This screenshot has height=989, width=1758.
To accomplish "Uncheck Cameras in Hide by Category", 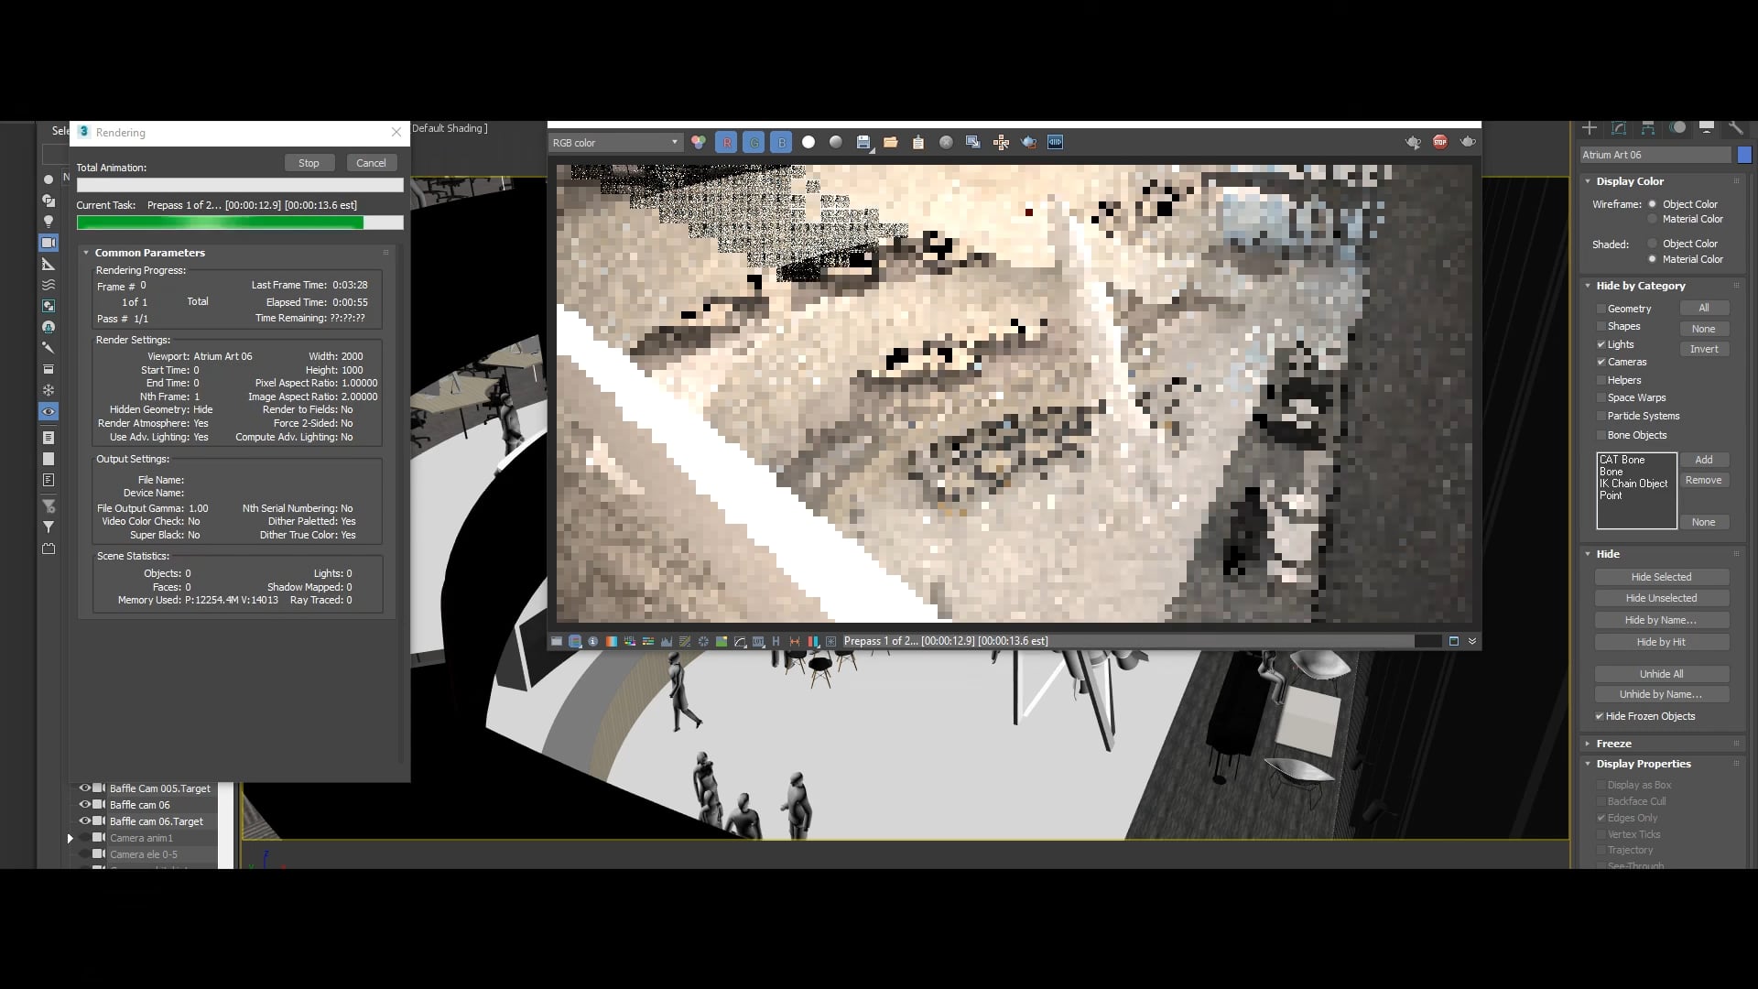I will point(1601,363).
